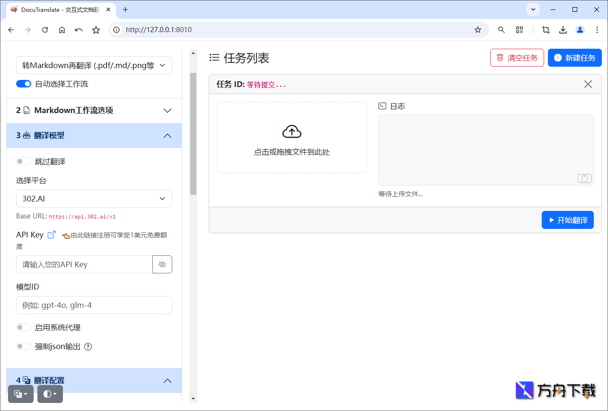Click the browser downloads icon

click(563, 29)
